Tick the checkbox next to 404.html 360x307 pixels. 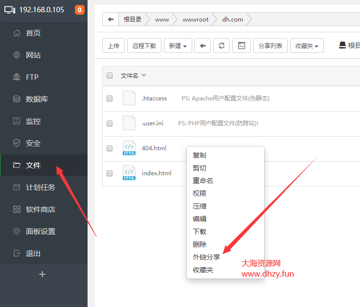(x=110, y=148)
